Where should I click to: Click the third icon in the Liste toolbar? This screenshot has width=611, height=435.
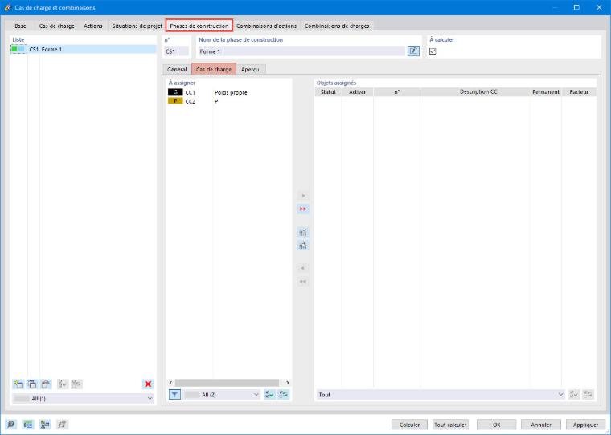[46, 384]
